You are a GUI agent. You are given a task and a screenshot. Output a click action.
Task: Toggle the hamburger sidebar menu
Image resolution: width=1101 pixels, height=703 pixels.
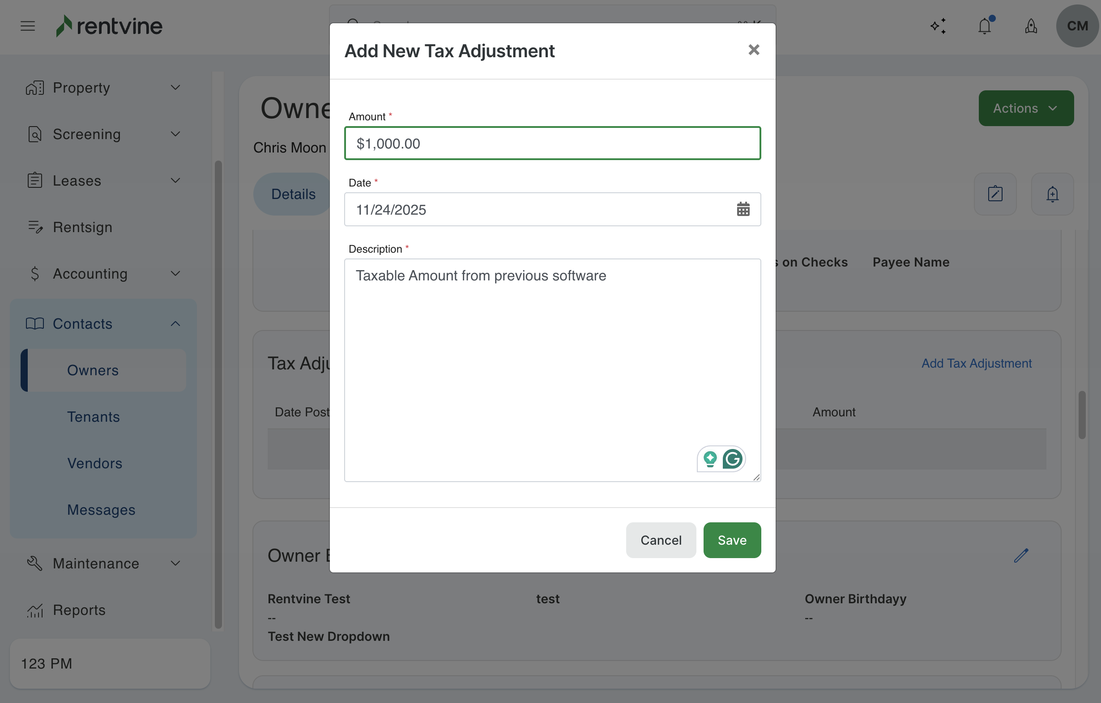click(x=28, y=26)
